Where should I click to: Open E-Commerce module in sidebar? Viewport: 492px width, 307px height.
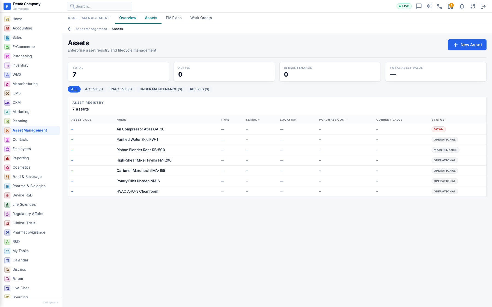point(31,47)
